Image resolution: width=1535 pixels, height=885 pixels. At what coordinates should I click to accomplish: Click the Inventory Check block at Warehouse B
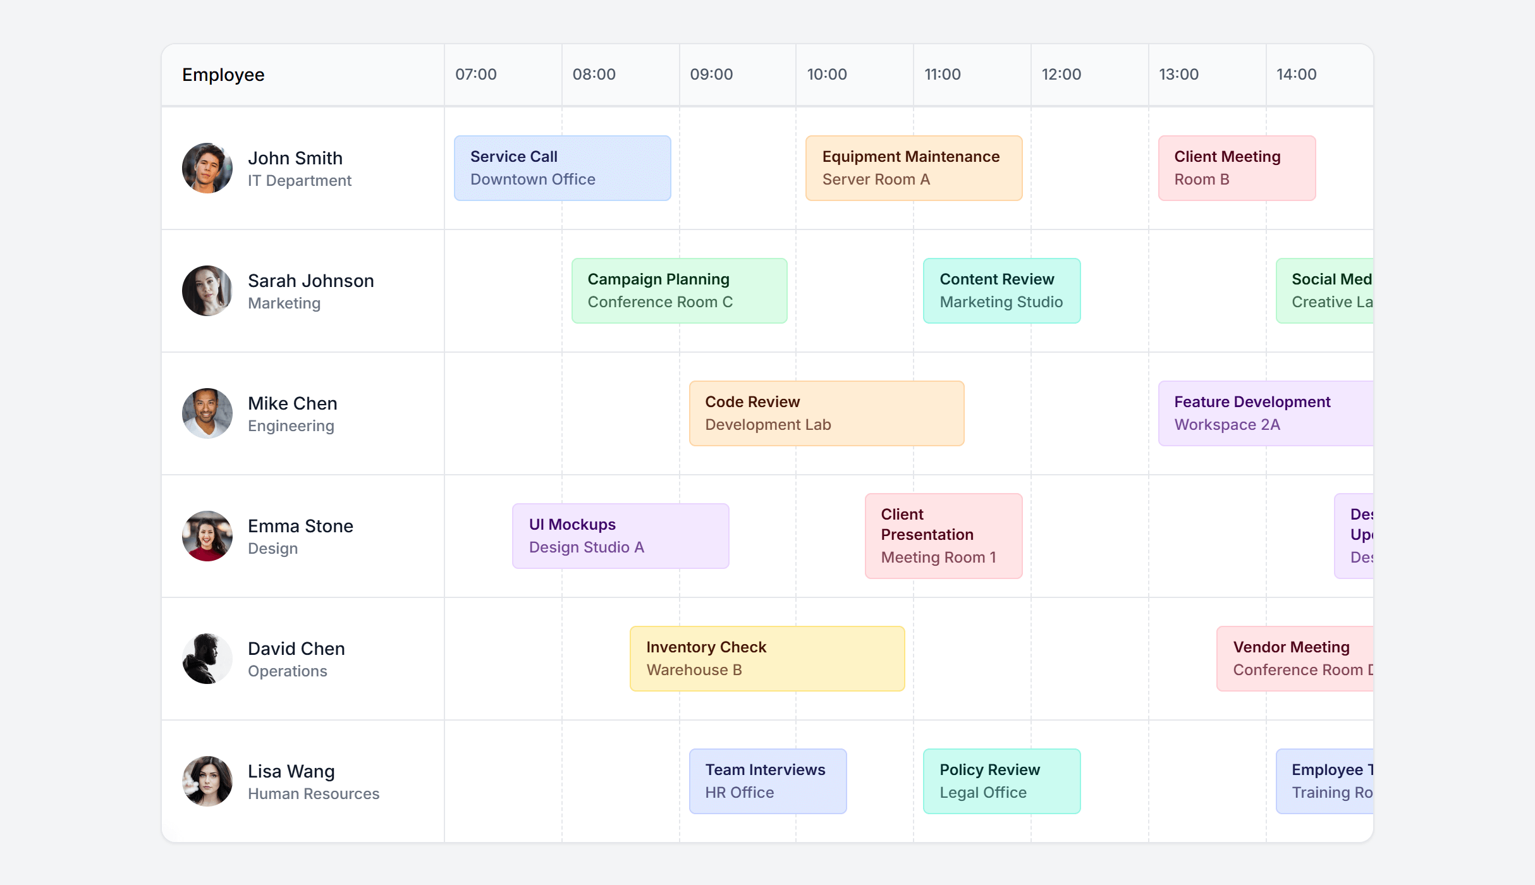click(766, 658)
